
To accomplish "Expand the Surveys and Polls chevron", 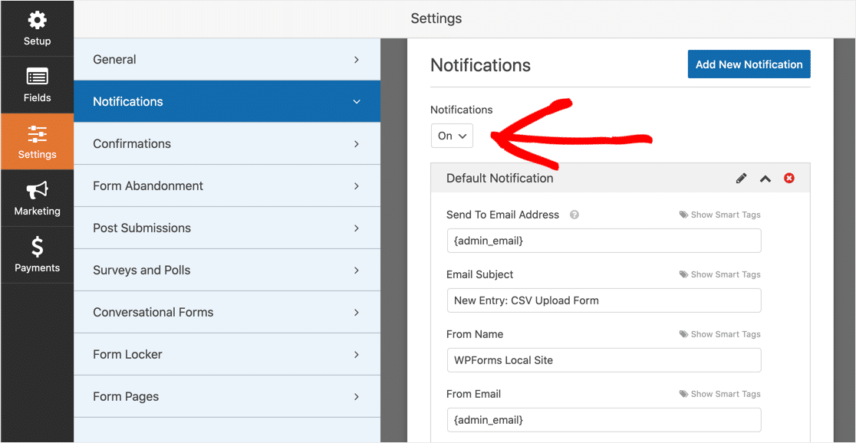I will pyautogui.click(x=357, y=270).
